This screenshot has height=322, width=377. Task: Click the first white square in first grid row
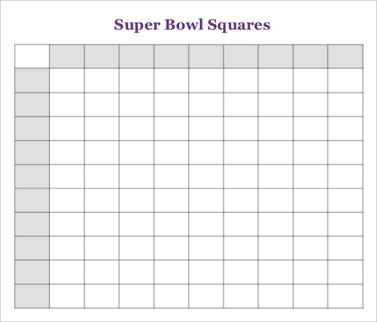(x=66, y=80)
